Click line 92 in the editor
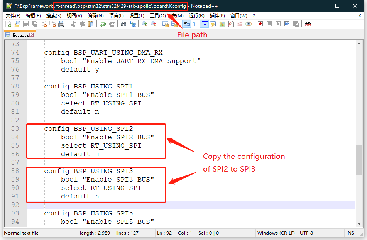Image resolution: width=367 pixels, height=240 pixels. tap(154, 205)
